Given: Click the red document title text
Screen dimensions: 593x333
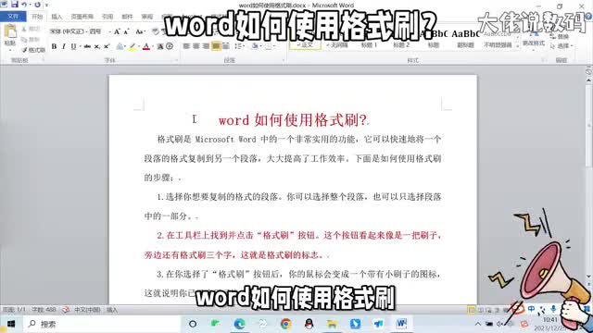Looking at the screenshot, I should [293, 120].
